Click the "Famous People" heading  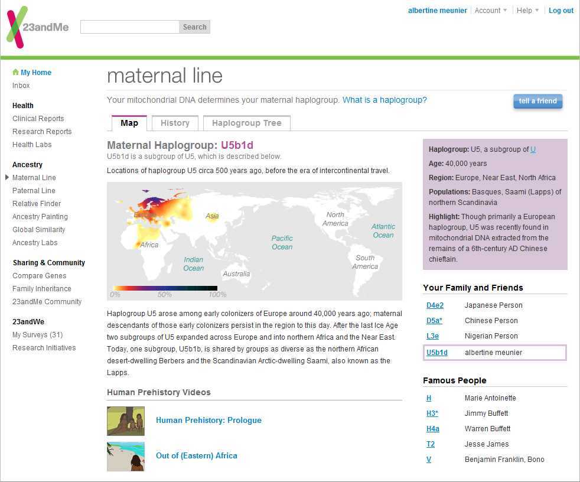[x=455, y=380]
